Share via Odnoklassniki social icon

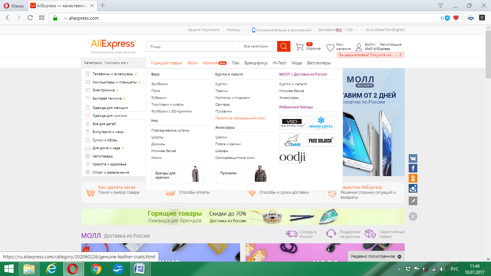[413, 178]
